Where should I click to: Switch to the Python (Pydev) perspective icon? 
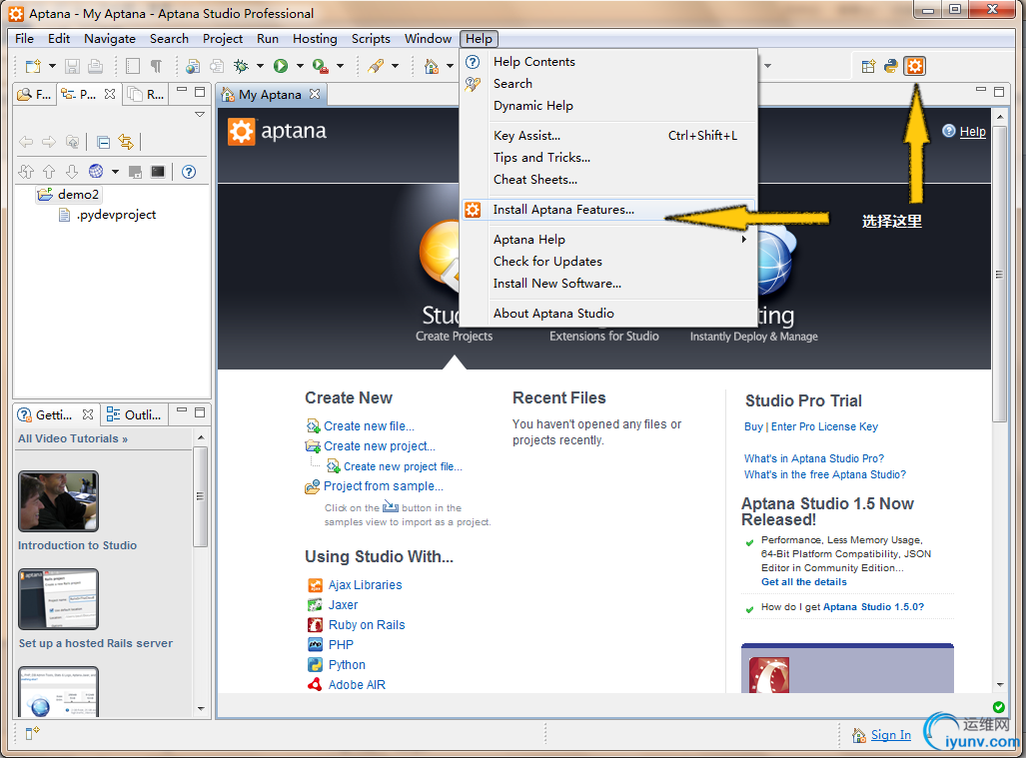(890, 66)
